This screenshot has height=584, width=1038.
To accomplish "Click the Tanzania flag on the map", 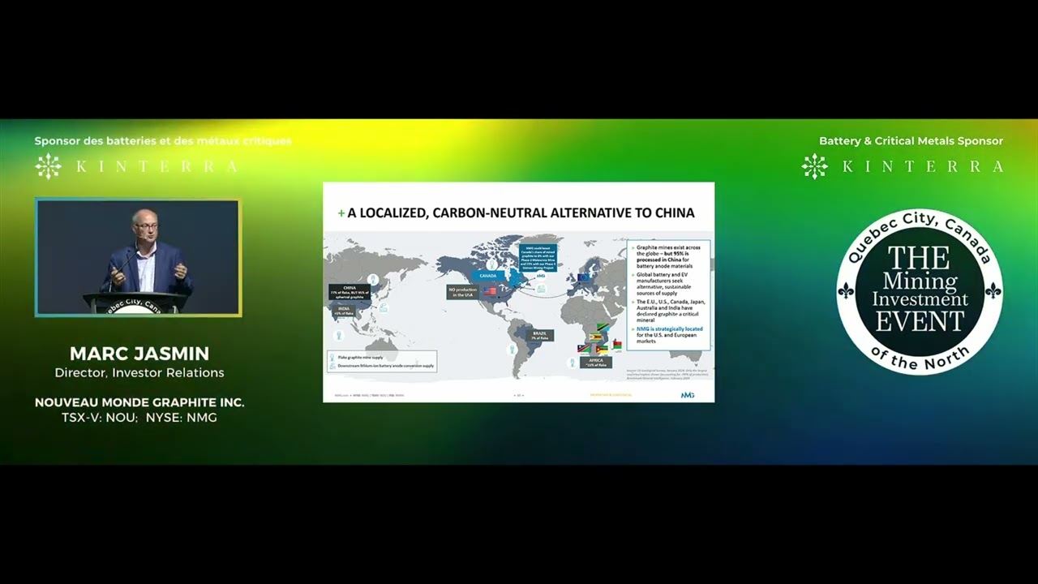I will pos(603,327).
